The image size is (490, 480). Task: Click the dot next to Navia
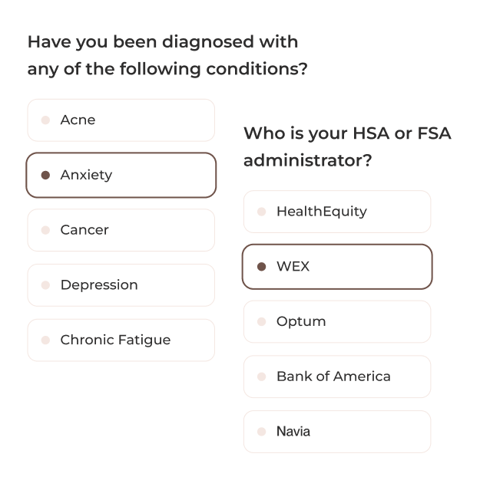coord(261,432)
